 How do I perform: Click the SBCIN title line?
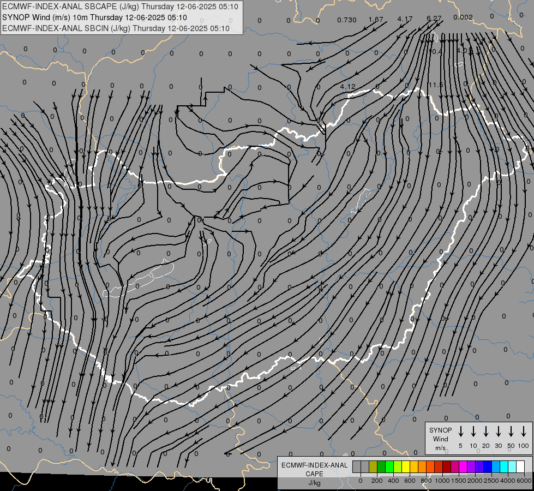116,28
